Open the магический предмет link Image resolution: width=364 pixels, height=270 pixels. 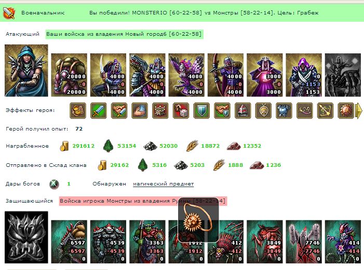coord(164,184)
